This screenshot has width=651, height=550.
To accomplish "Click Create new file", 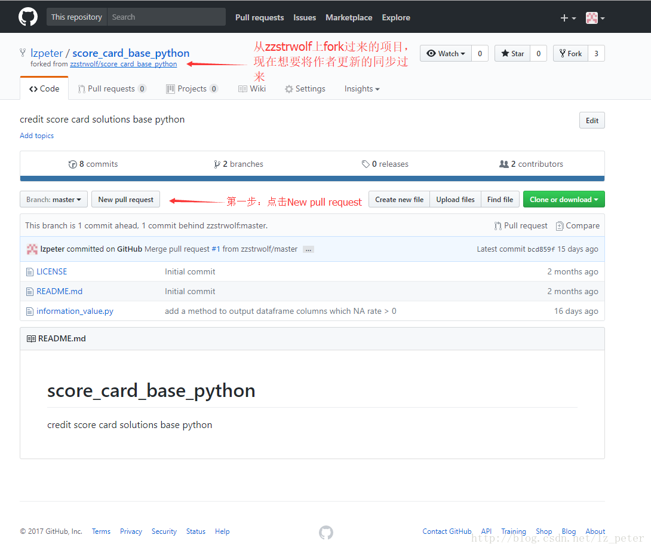I will click(400, 199).
